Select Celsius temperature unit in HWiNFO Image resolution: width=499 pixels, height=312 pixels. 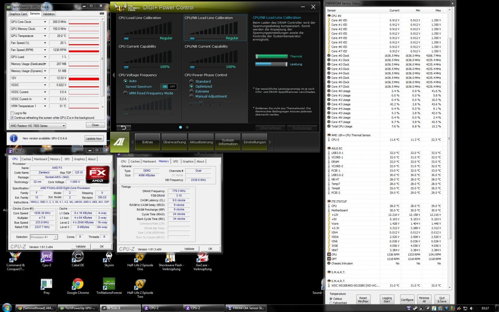click(331, 299)
